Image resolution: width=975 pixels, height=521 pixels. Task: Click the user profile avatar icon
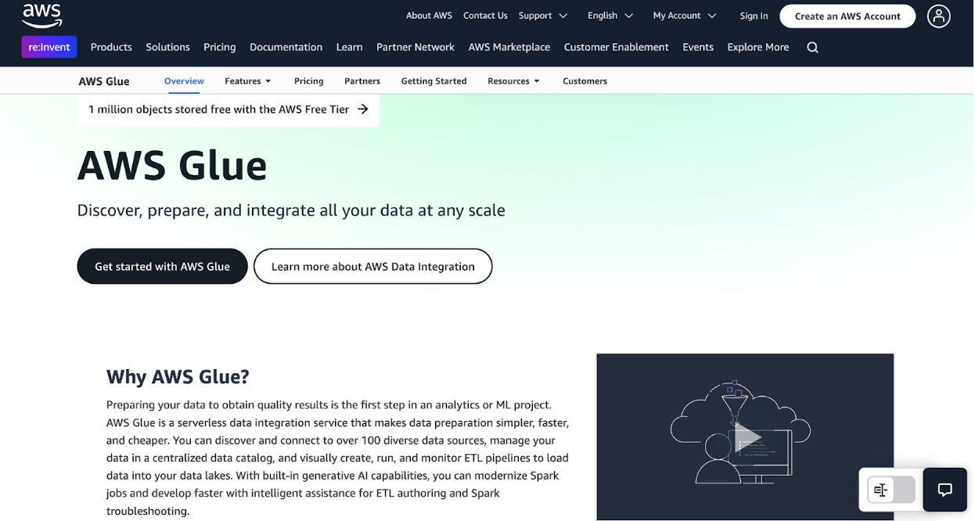click(x=938, y=16)
